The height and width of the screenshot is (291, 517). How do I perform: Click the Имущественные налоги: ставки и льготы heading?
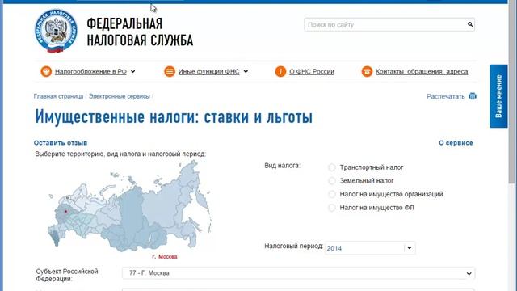(x=174, y=116)
